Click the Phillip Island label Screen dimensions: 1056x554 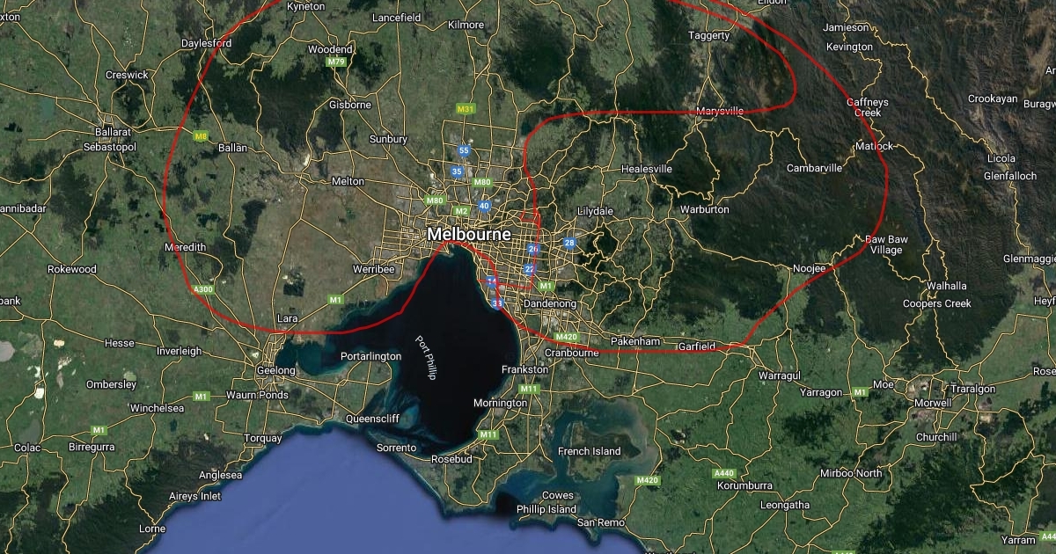click(x=546, y=509)
